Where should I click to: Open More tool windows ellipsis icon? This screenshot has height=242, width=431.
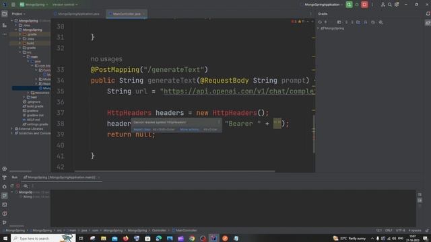tap(5, 34)
